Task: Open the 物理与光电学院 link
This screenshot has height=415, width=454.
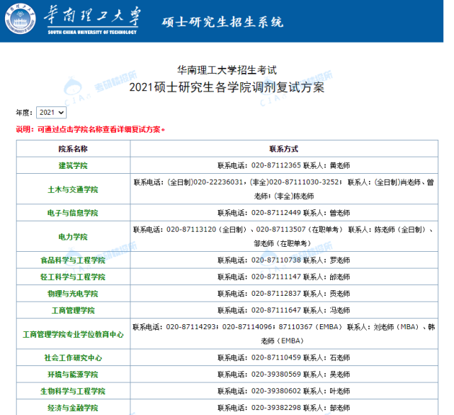Action: tap(73, 294)
